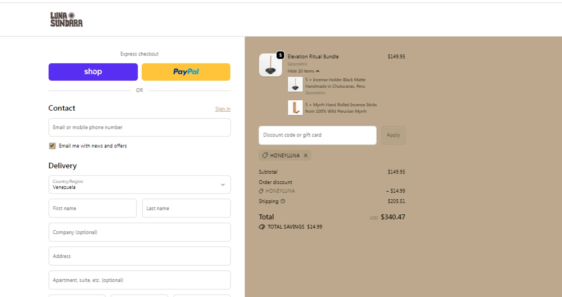Uncheck Email me with news and offers
The image size is (562, 297).
(52, 146)
